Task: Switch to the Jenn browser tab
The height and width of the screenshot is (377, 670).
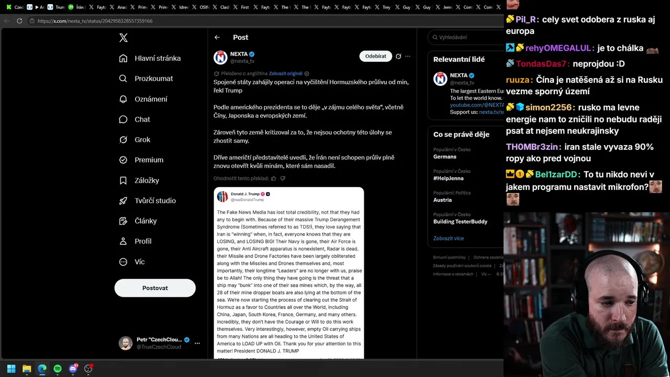Action: [443, 7]
